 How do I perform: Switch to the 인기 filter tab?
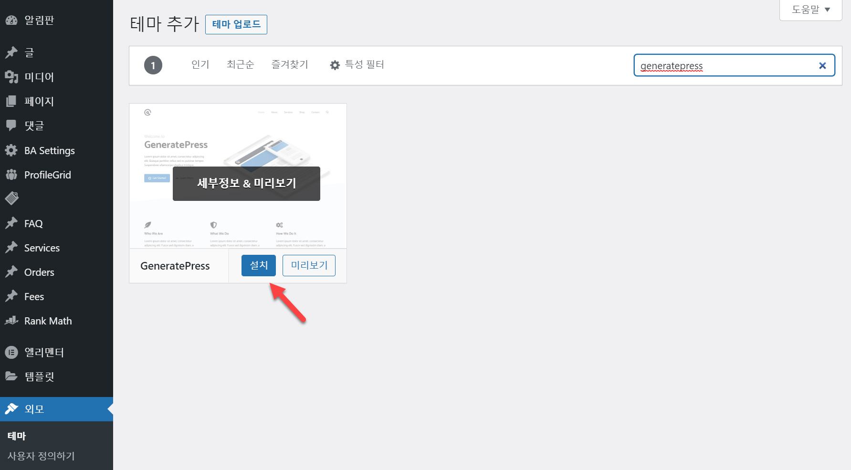(200, 64)
